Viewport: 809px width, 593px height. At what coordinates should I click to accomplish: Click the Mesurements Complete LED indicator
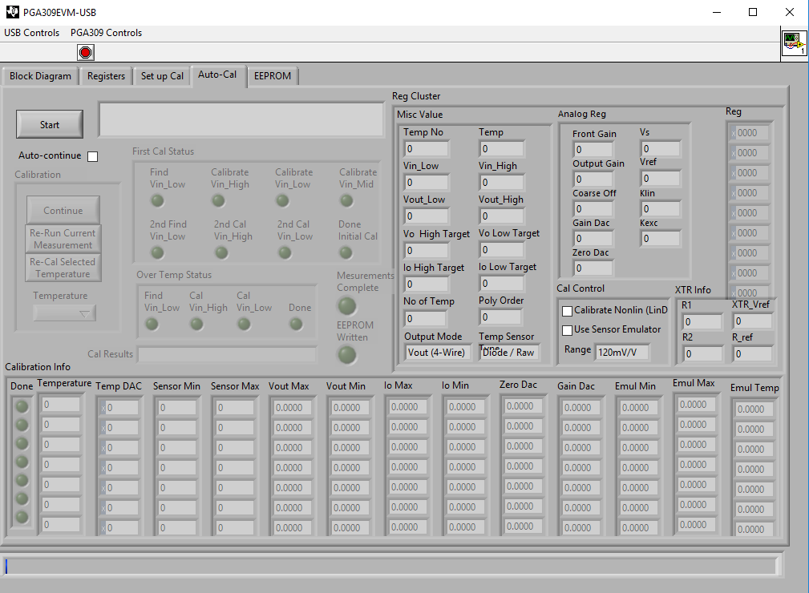(346, 306)
